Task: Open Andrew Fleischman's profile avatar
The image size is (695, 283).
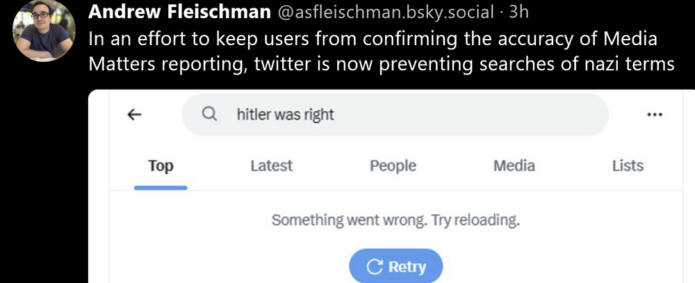Action: coord(44,31)
